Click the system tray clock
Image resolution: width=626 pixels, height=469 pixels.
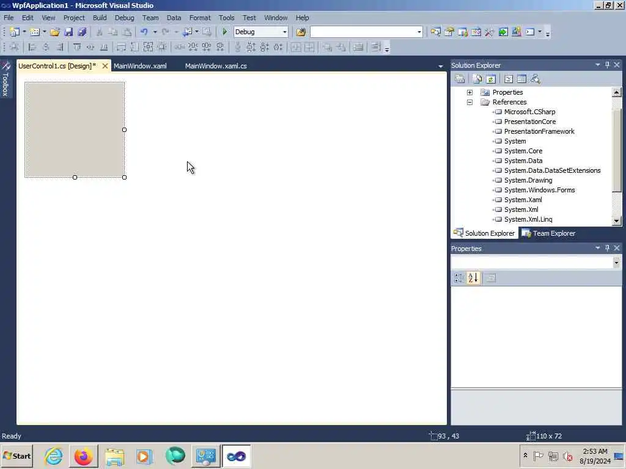pos(595,456)
